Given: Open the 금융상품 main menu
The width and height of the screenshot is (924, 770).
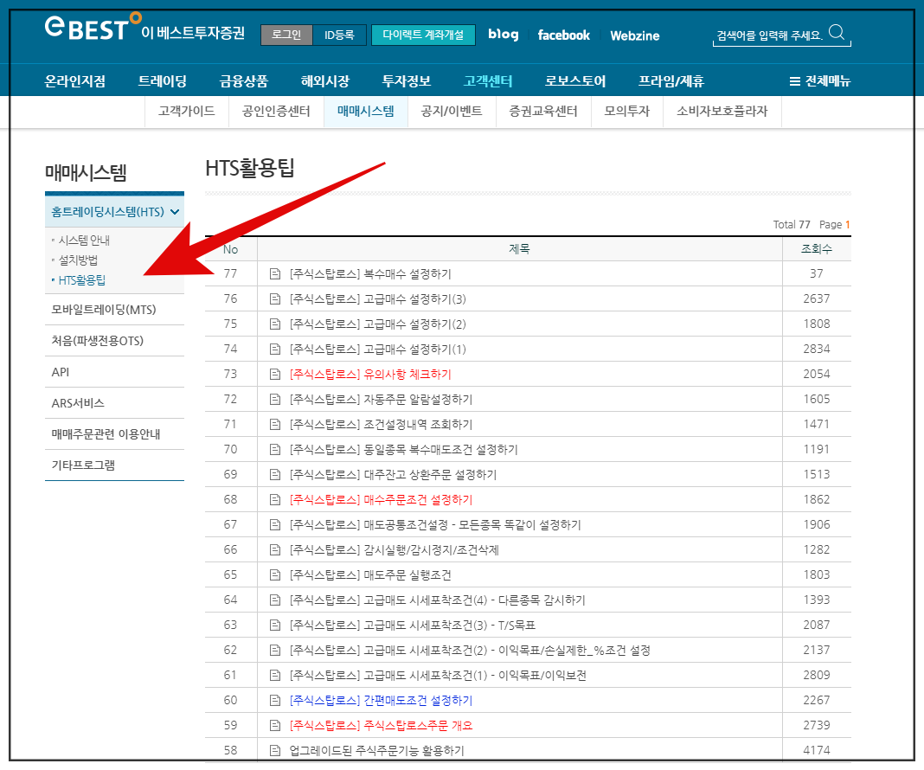Looking at the screenshot, I should click(244, 81).
